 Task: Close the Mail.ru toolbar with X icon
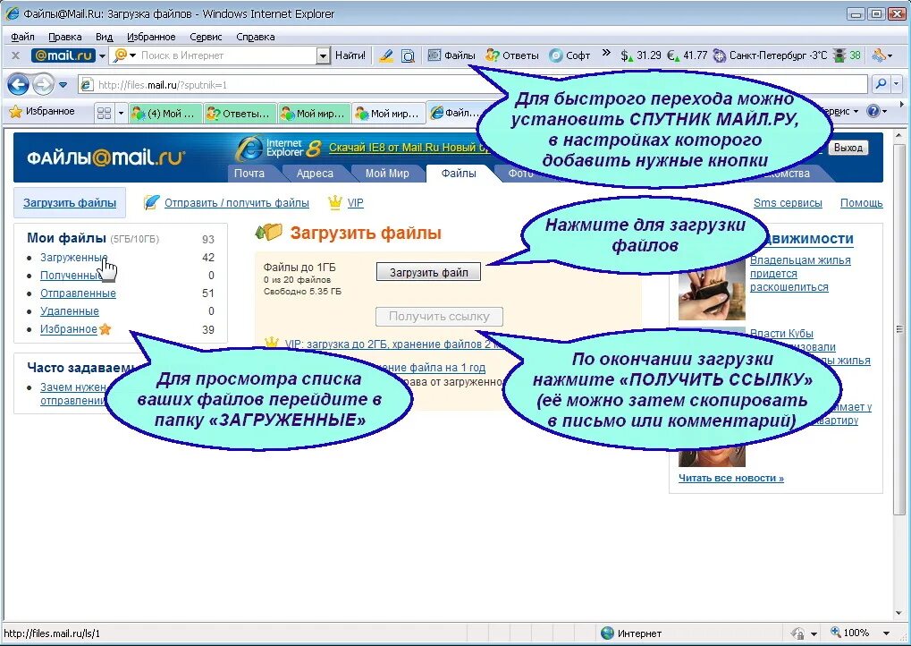point(16,55)
